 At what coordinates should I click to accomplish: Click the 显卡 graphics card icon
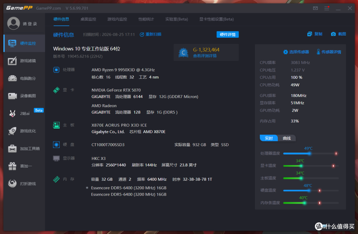(x=56, y=90)
